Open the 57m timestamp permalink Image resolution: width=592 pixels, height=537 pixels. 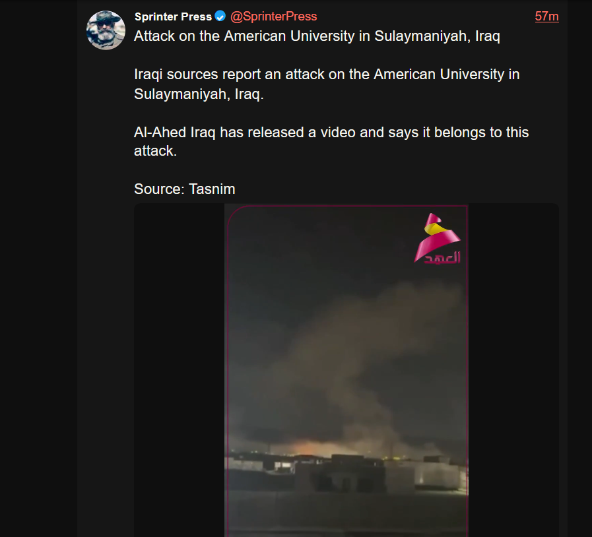point(546,16)
